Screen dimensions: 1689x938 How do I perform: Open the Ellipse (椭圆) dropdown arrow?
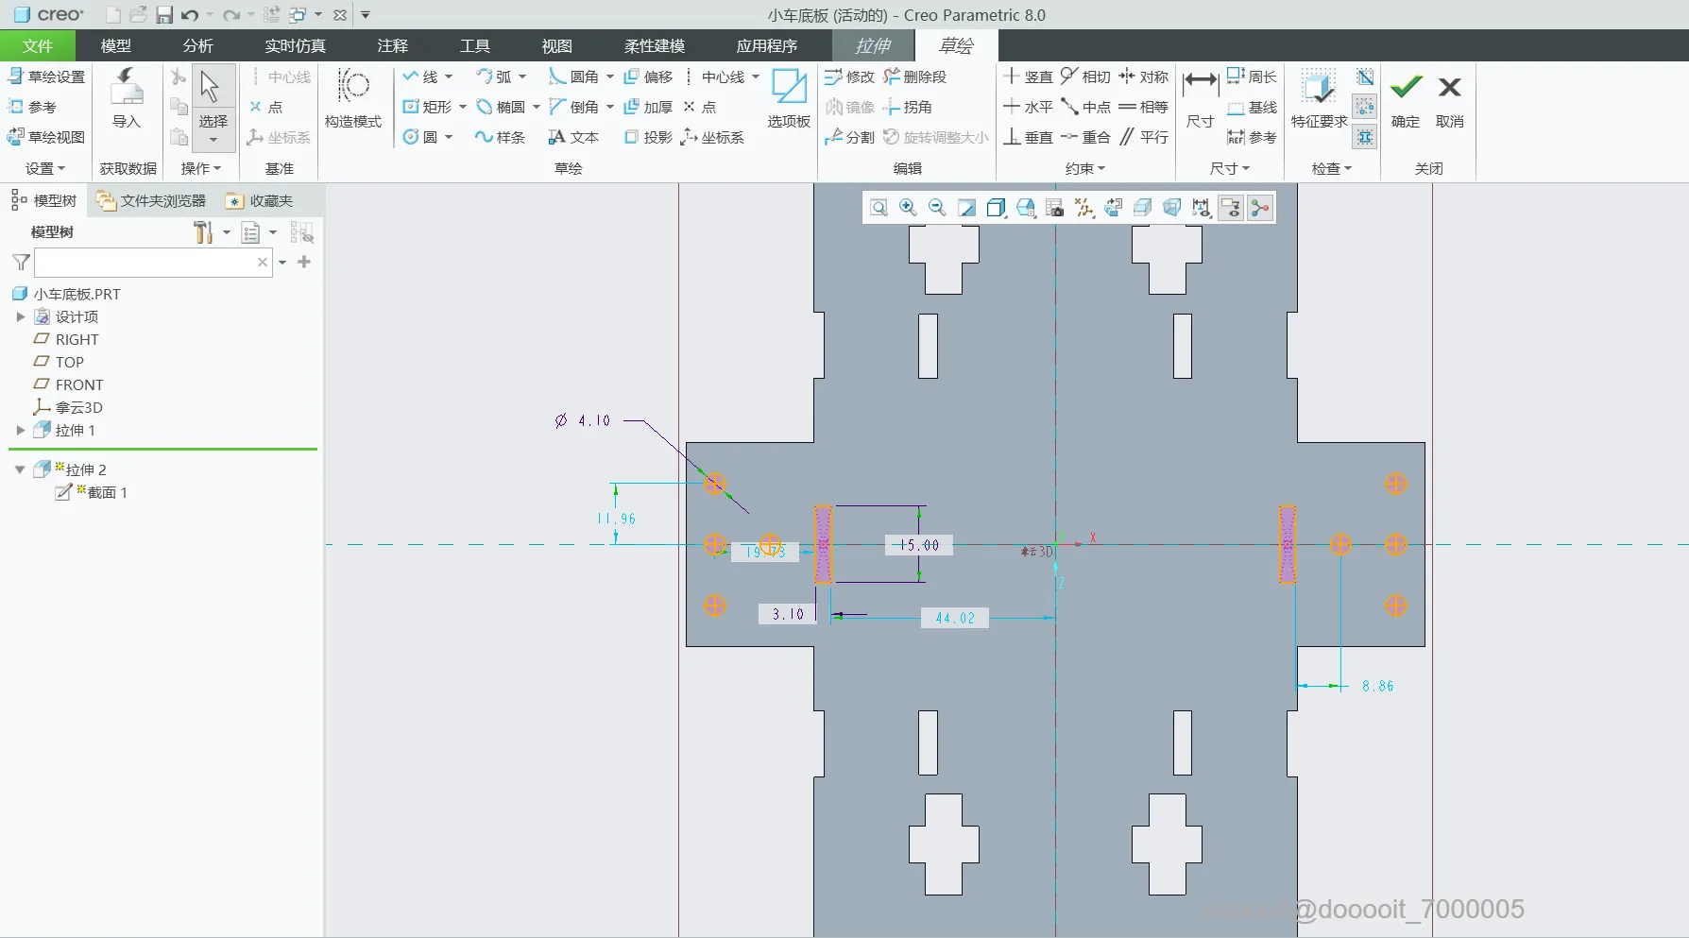[x=537, y=107]
